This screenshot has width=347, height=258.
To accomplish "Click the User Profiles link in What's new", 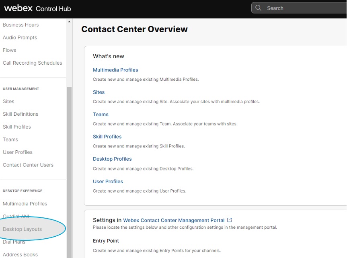I will 108,182.
